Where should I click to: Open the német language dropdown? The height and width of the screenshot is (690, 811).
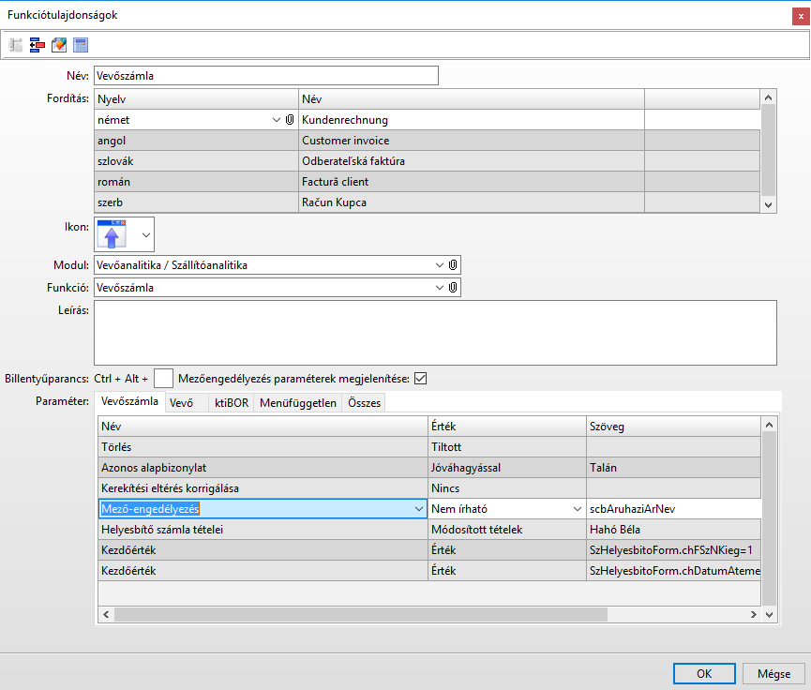[276, 120]
